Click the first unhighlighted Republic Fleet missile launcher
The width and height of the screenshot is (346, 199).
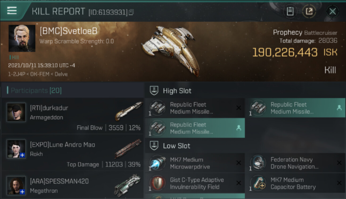[x=195, y=108]
